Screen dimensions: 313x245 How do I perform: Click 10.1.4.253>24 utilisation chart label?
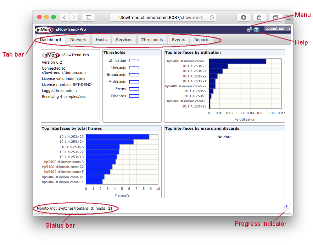pos(194,71)
